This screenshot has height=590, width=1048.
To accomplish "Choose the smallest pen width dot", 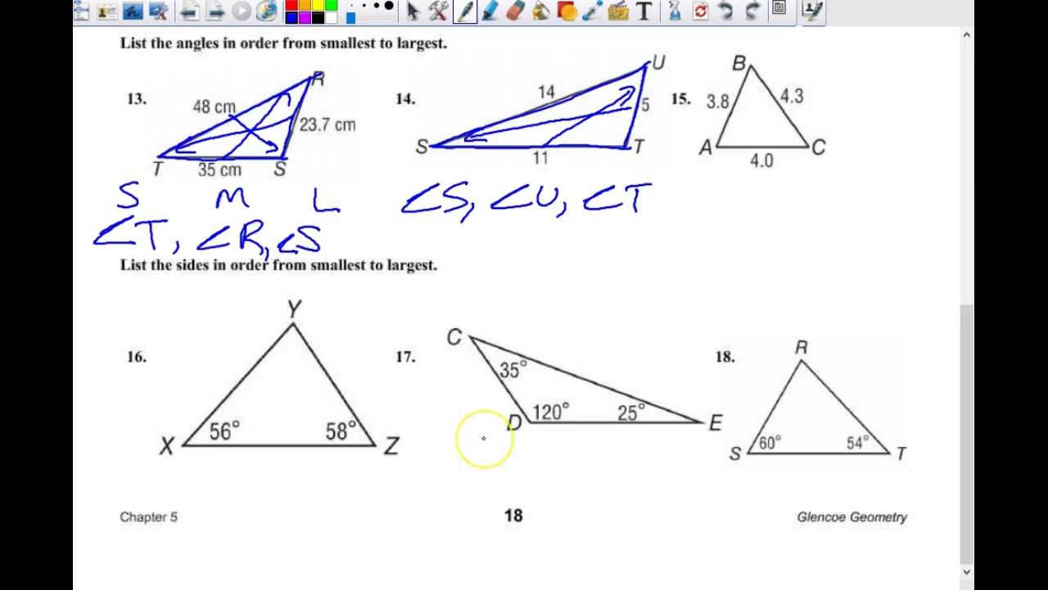I will coord(351,6).
